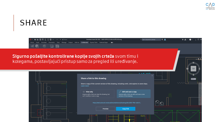Click the search magnifier icon
The image size is (217, 122).
coord(162,40)
